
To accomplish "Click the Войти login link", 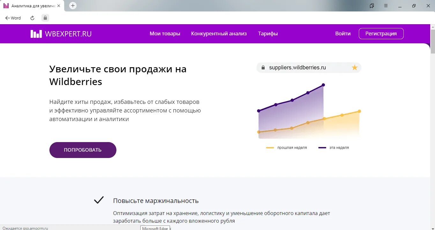I will click(x=343, y=33).
